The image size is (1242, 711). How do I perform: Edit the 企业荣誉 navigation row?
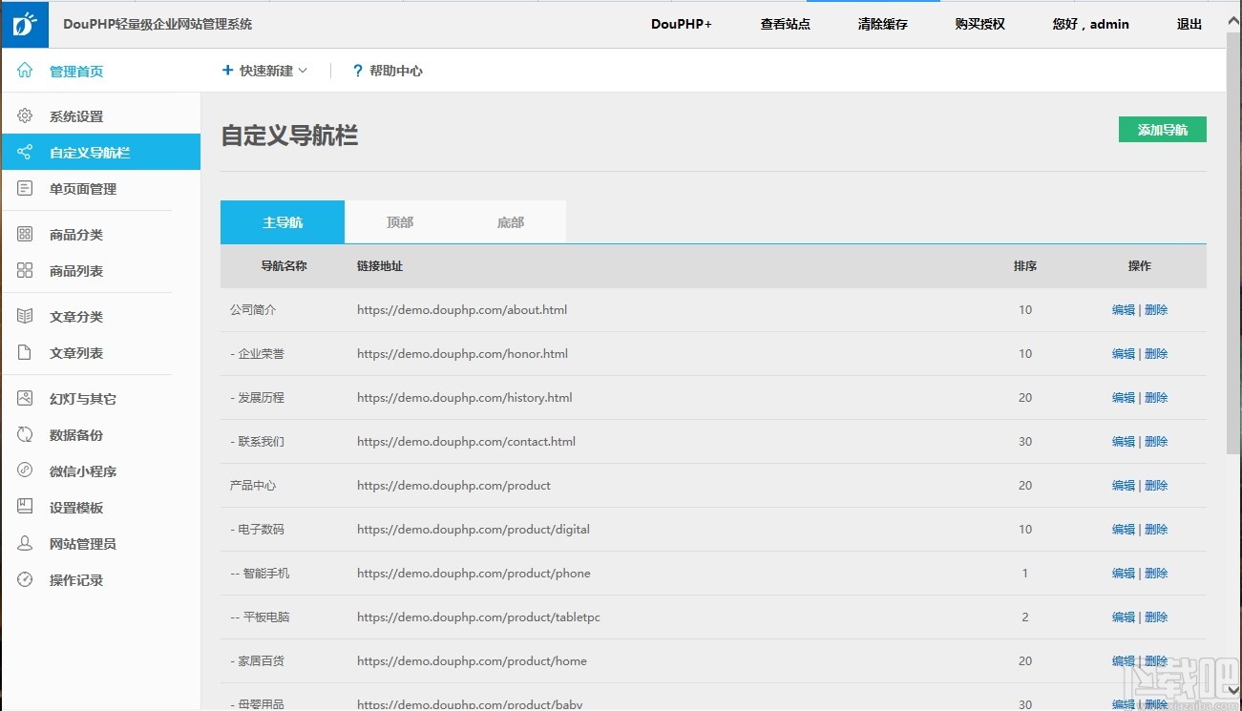1124,354
